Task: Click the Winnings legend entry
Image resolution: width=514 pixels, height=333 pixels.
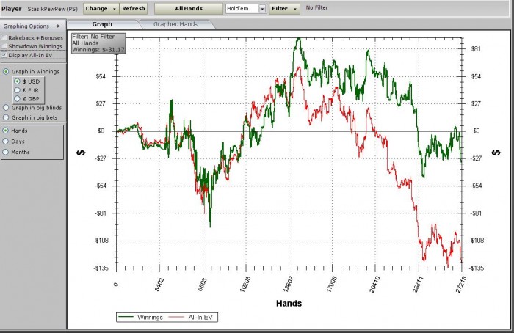Action: pyautogui.click(x=140, y=317)
